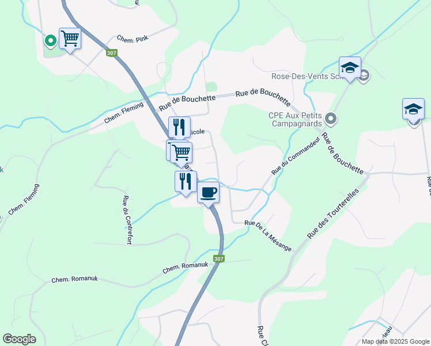This screenshot has height=346, width=431.
Task: Click the graduation cap marker at Rose-Des-Vents School
Action: pyautogui.click(x=350, y=68)
